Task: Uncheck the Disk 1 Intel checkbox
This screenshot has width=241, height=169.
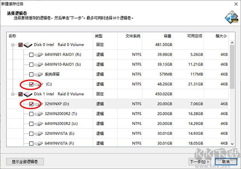Action: (x=20, y=94)
